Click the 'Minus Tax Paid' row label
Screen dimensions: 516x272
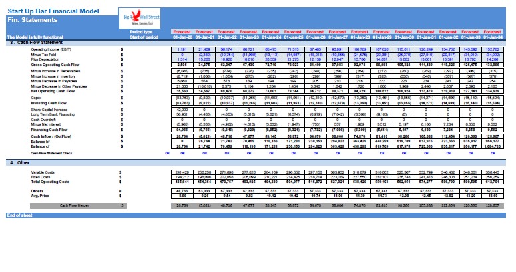(x=43, y=55)
